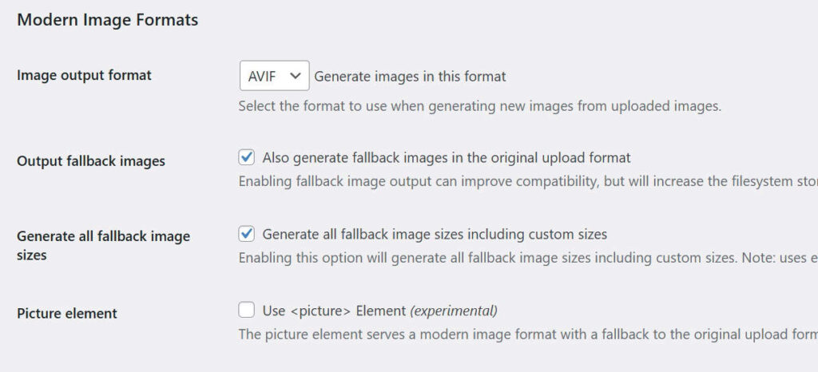
Task: Click the 'Modern Image Formats' section heading
Action: tap(108, 20)
